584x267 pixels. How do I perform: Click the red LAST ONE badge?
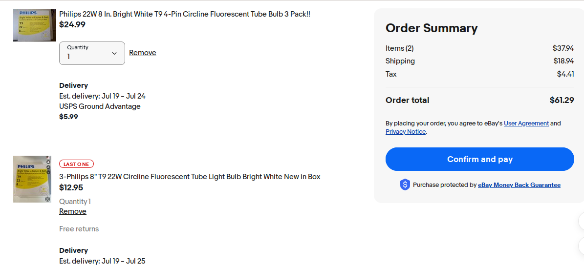[76, 164]
